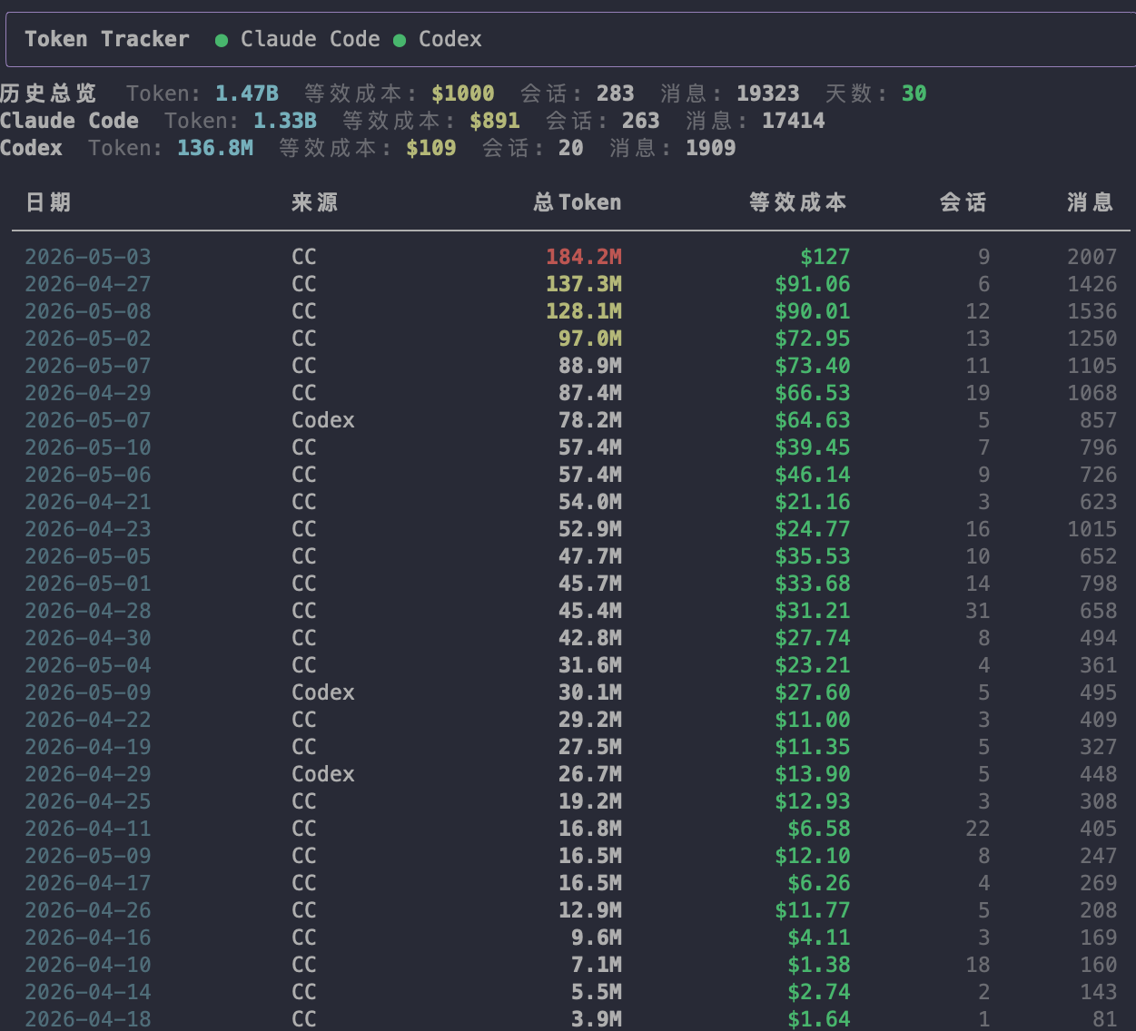The width and height of the screenshot is (1136, 1031).
Task: Click Claude Code message count 17414
Action: [794, 121]
